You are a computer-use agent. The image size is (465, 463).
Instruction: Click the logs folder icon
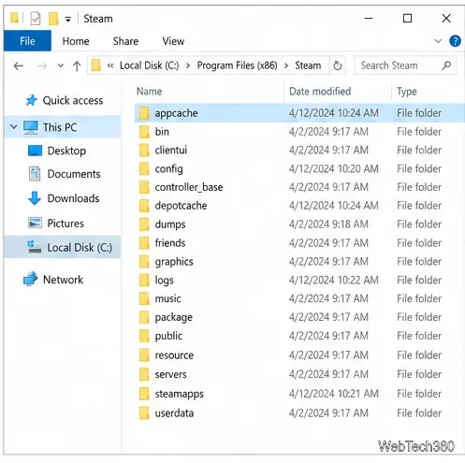(144, 280)
